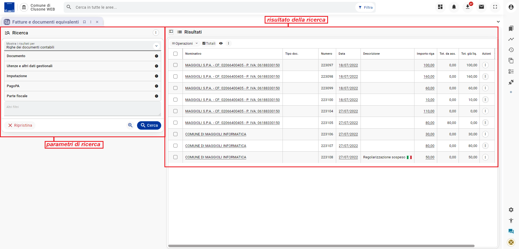Expand the Parte fiscale filter section

[x=83, y=96]
